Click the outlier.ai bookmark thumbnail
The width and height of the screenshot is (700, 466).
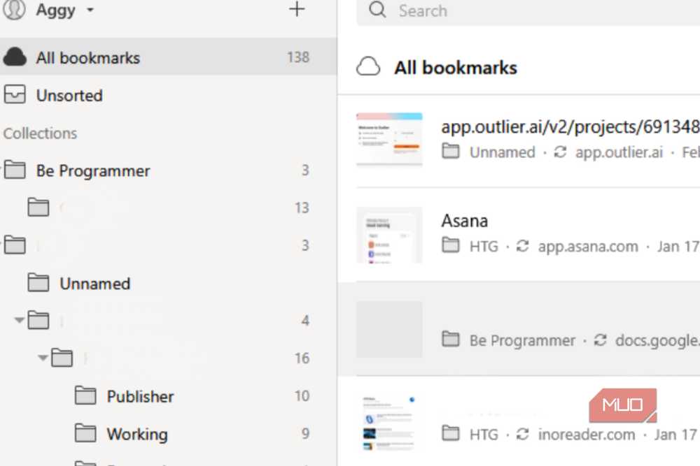click(x=389, y=140)
